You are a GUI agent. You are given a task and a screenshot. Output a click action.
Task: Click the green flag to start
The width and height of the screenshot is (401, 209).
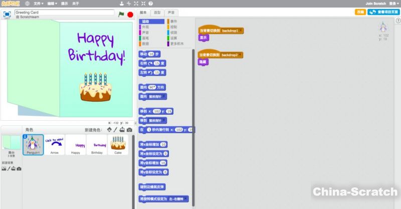pos(121,15)
